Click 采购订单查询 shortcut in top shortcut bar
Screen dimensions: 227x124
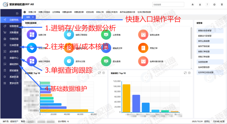pos(112,12)
